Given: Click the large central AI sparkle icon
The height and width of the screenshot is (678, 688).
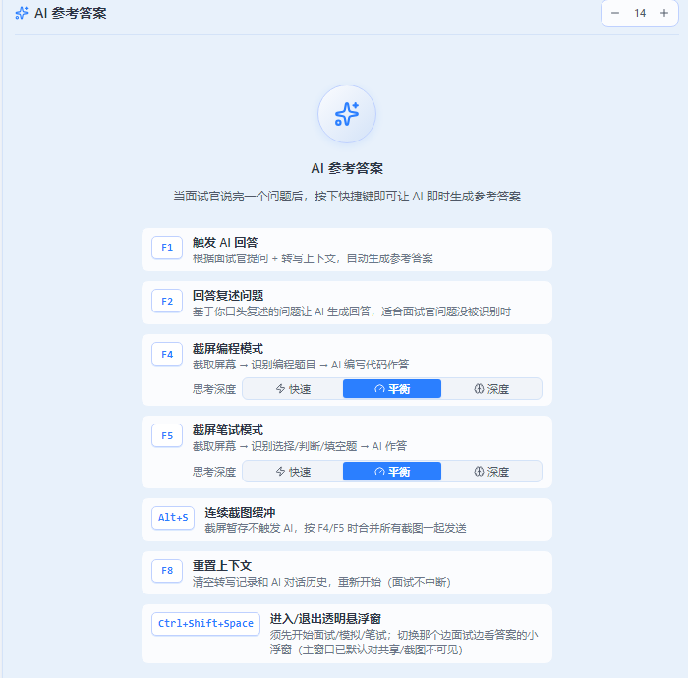Looking at the screenshot, I should tap(347, 114).
